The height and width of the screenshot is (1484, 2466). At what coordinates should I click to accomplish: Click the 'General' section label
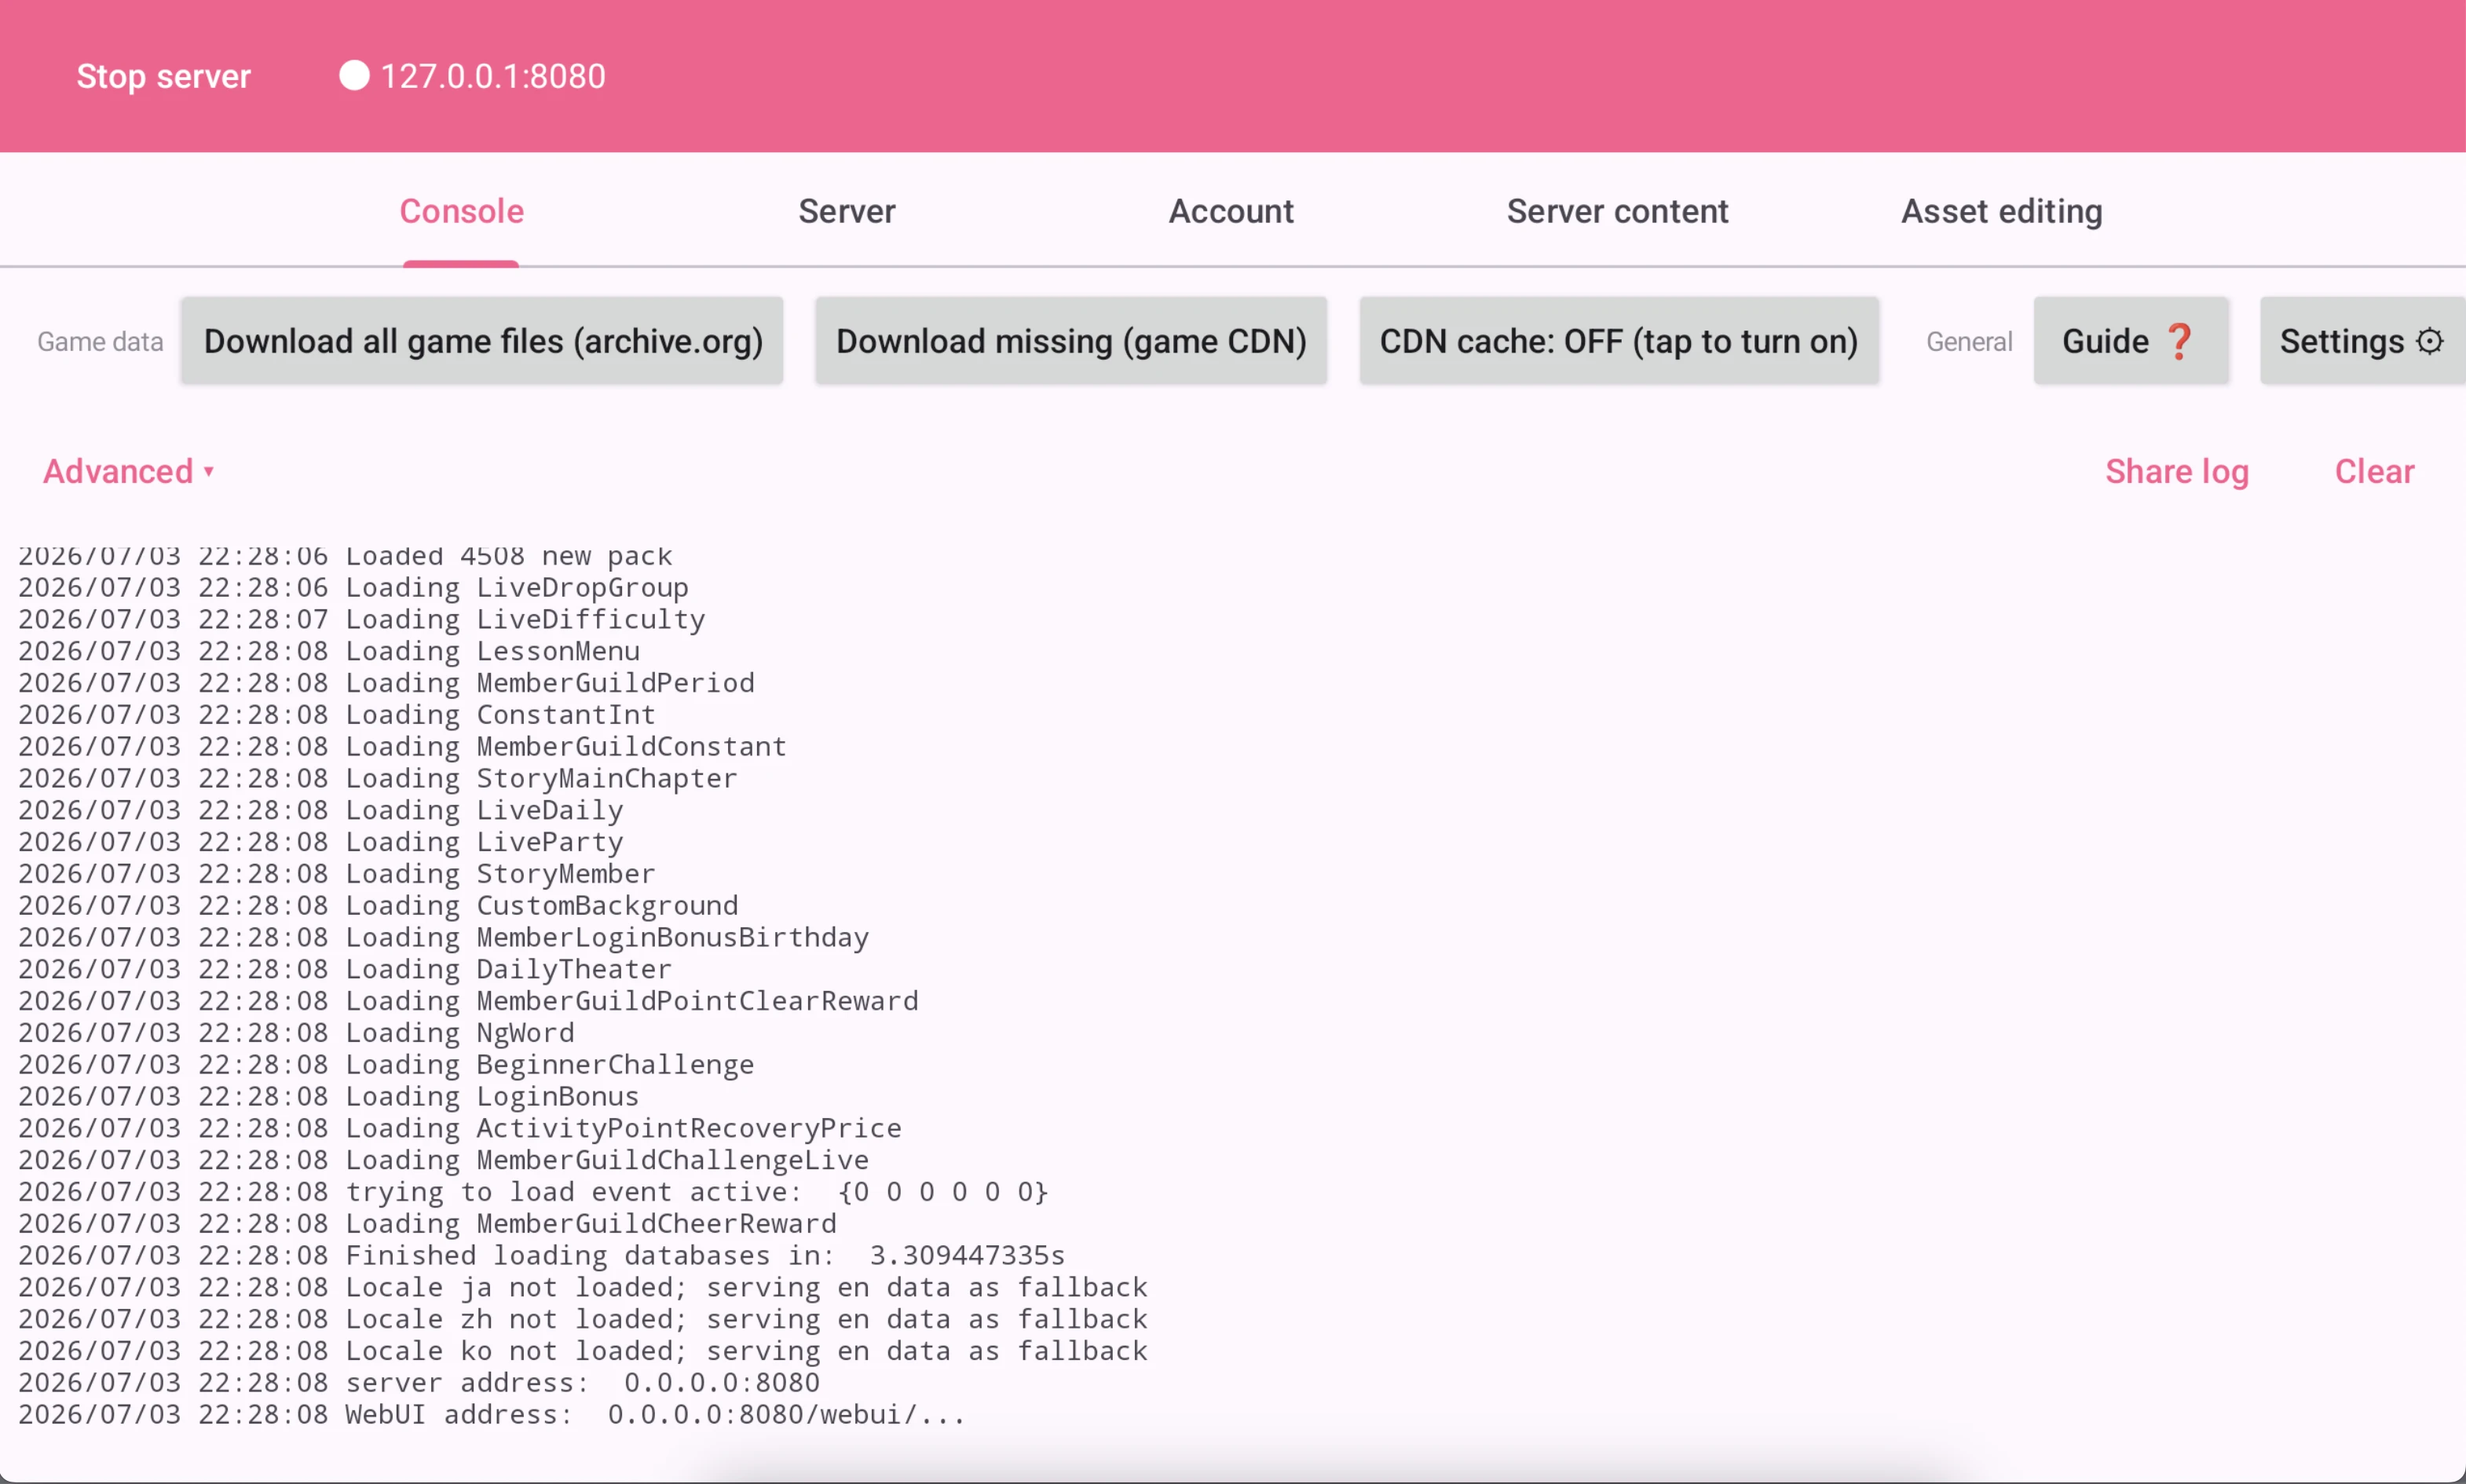click(x=1969, y=342)
